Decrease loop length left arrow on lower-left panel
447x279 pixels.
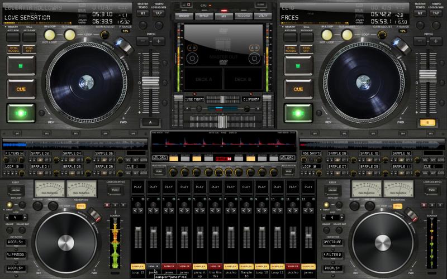[7, 217]
